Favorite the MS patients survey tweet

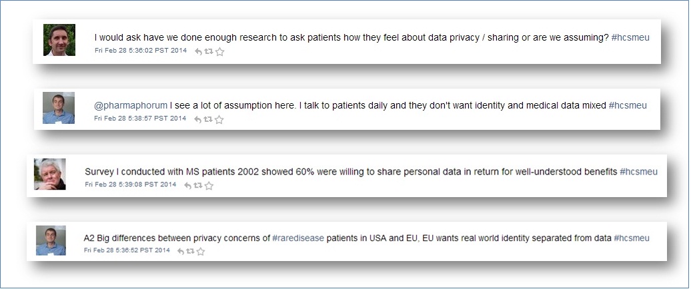point(209,185)
